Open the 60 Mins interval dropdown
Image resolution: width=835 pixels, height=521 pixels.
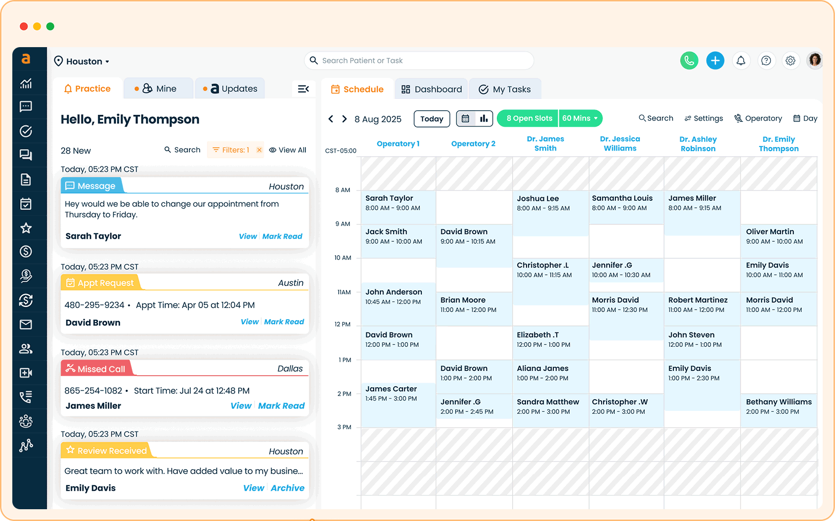(580, 118)
